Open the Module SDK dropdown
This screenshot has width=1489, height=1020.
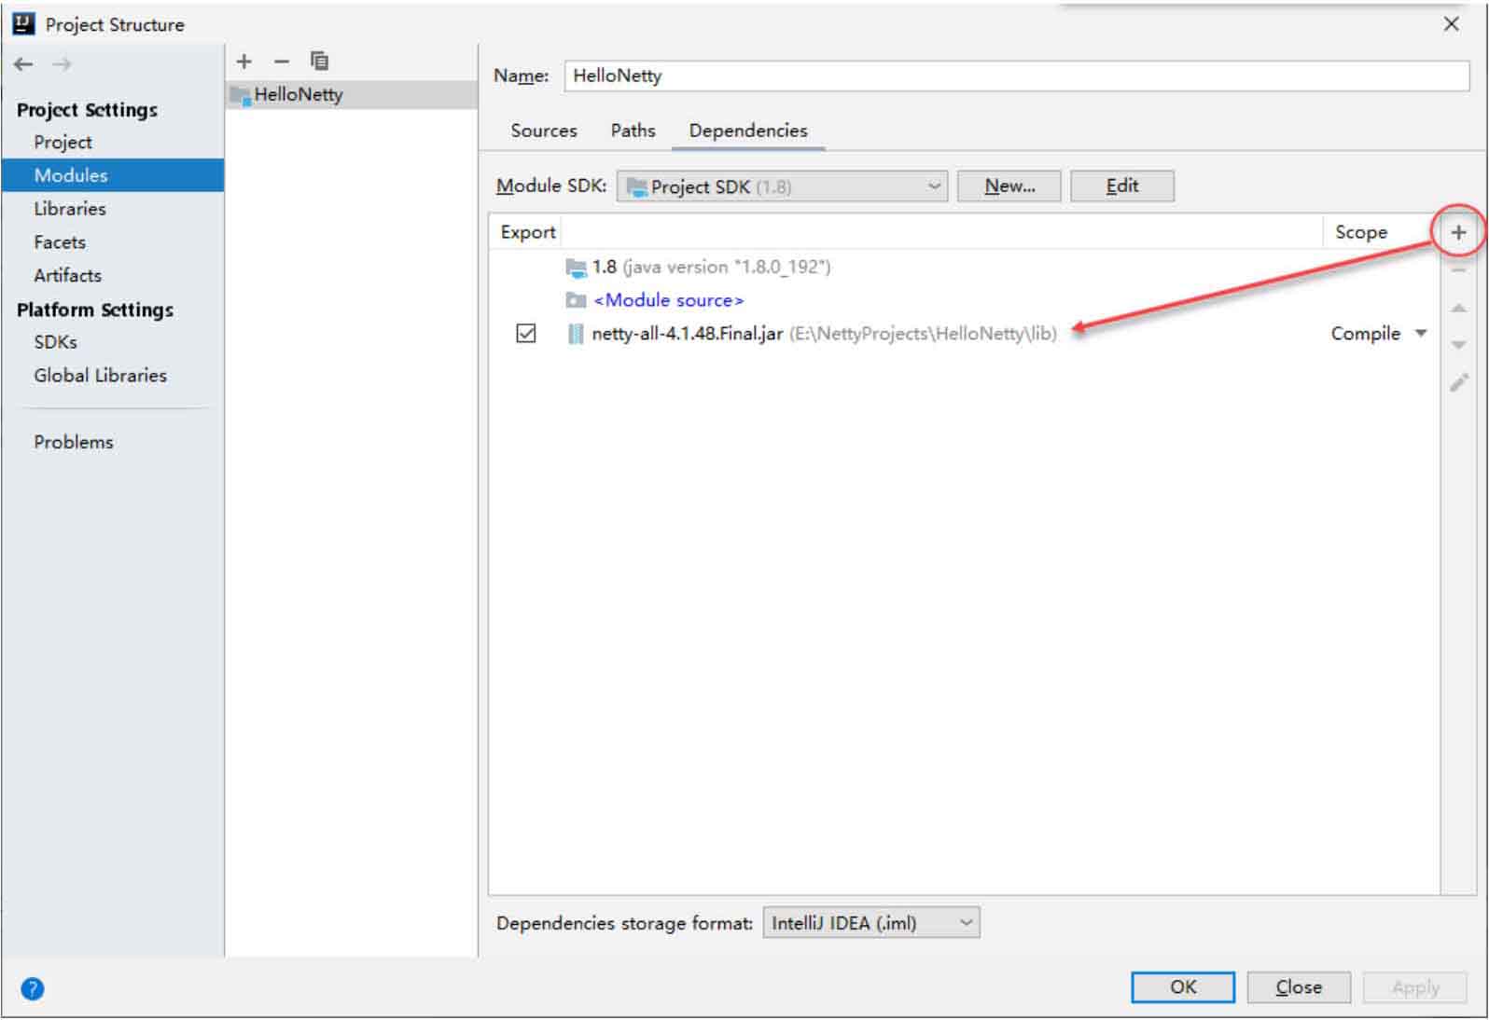pyautogui.click(x=782, y=186)
